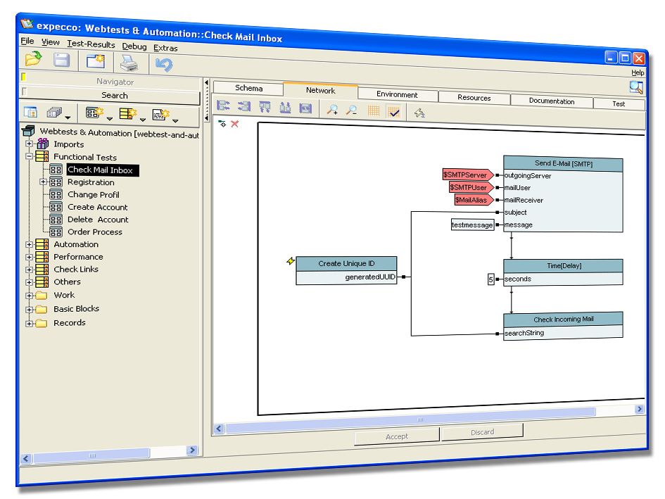665x499 pixels.
Task: Click the red X delete icon
Action: (235, 124)
